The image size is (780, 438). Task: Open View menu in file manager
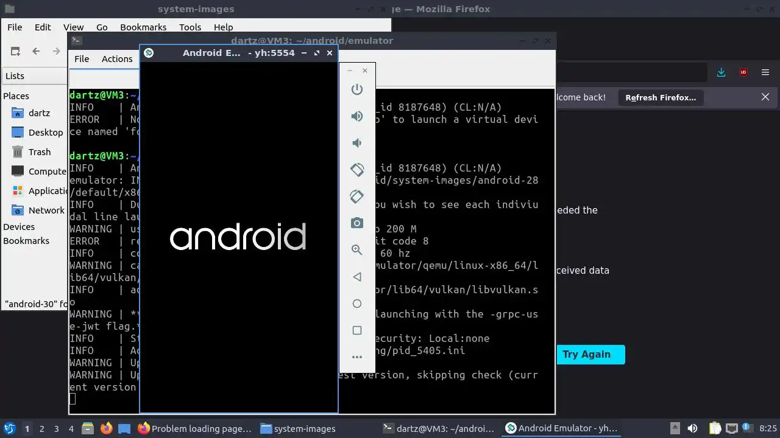[73, 27]
